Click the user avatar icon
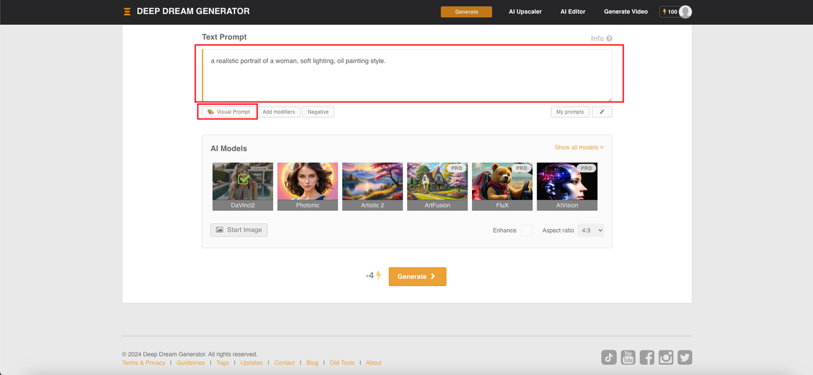Viewport: 813px width, 375px height. (x=685, y=11)
